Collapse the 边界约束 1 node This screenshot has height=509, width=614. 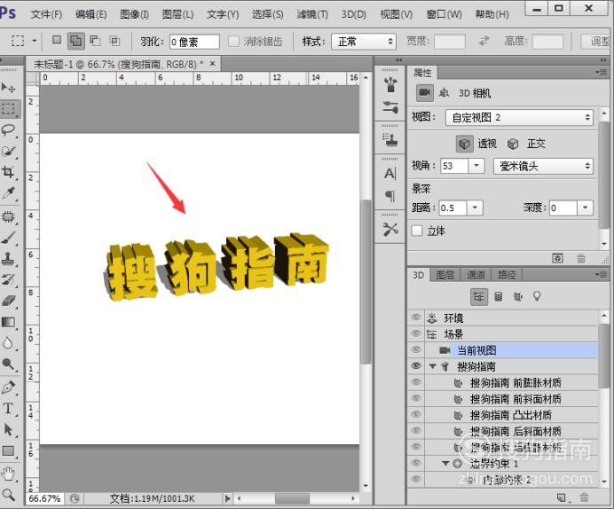coord(445,464)
